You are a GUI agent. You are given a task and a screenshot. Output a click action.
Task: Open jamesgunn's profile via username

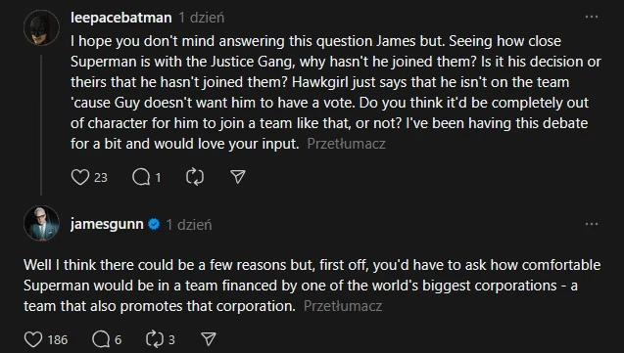pyautogui.click(x=107, y=224)
